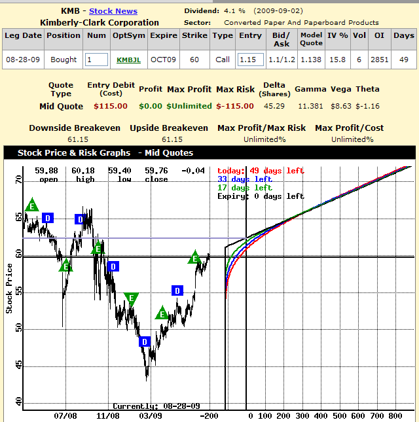Click the leg date cell 08-28-09
The image size is (419, 422).
(x=23, y=60)
